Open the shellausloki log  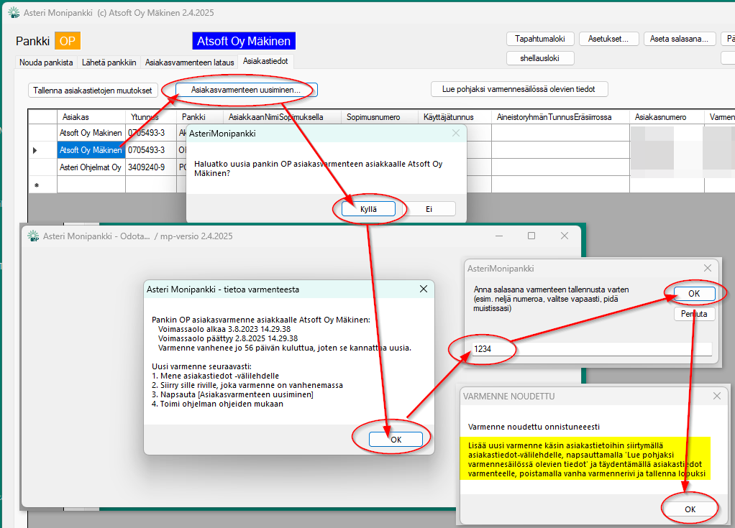coord(540,58)
